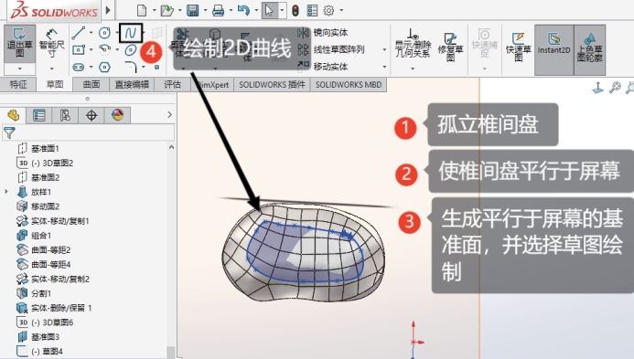This screenshot has height=359, width=634.
Task: Open the Move Entities dropdown arrow
Action: (x=384, y=67)
